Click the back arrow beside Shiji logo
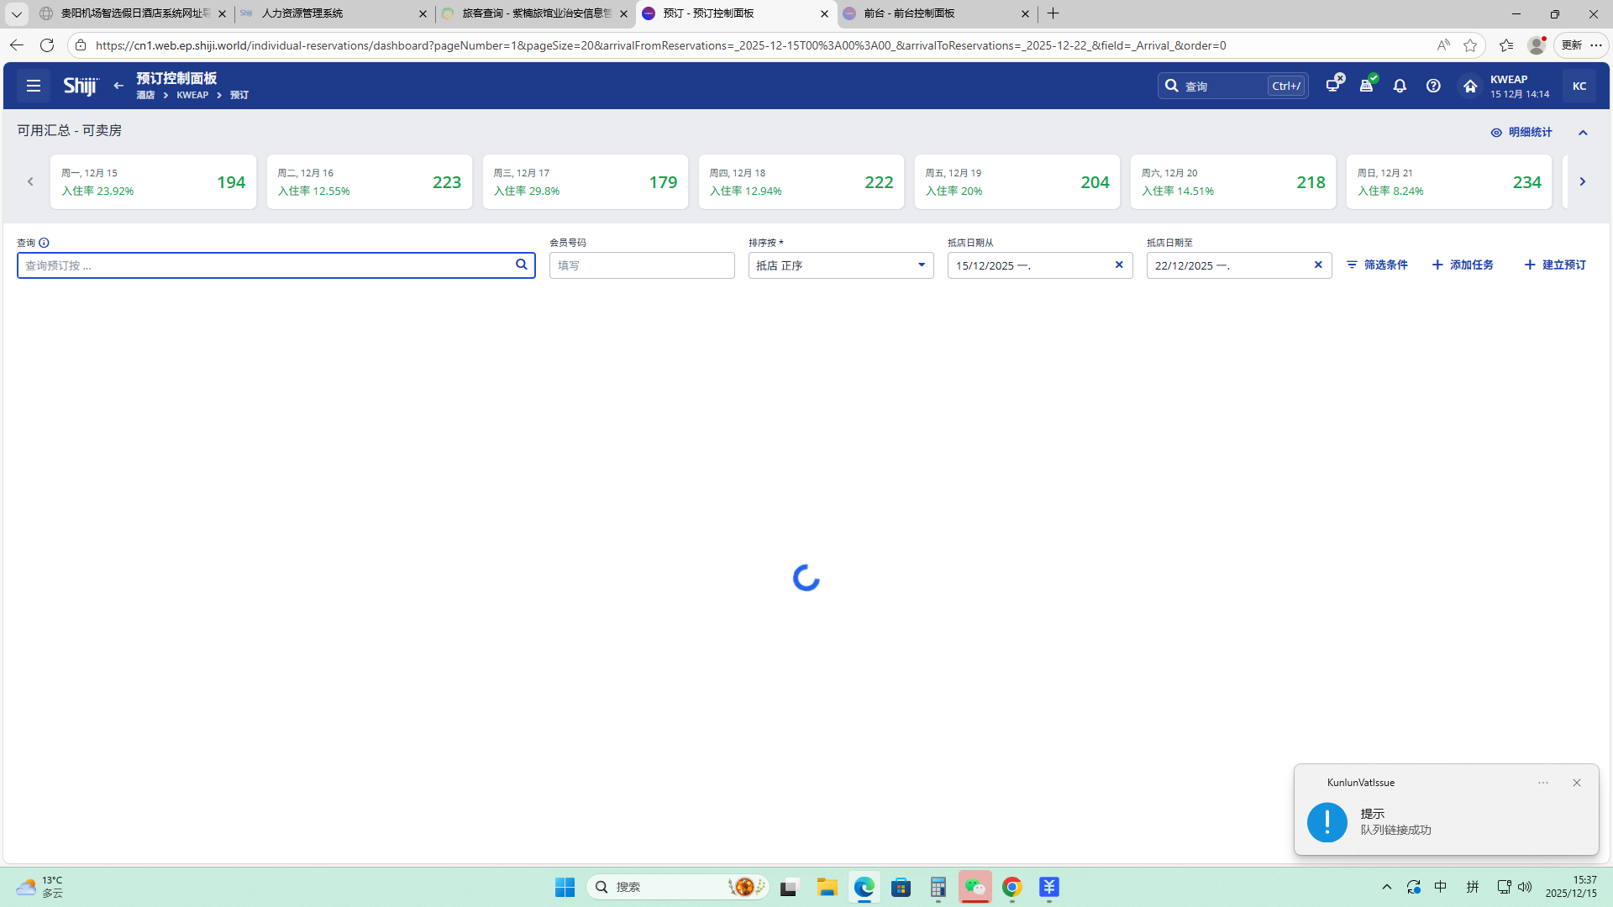 pos(118,86)
